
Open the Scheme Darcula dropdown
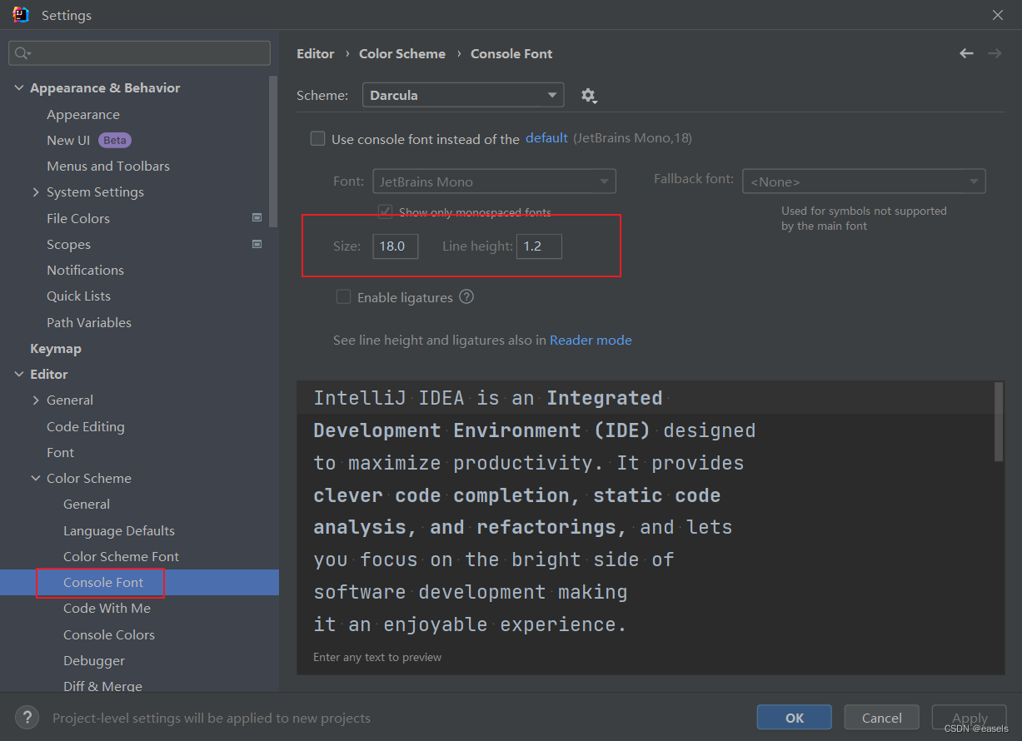pyautogui.click(x=463, y=95)
